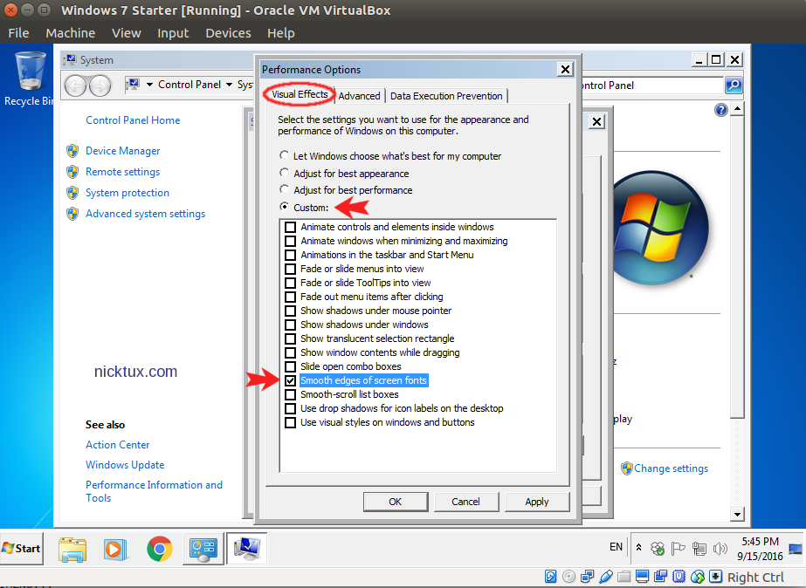Switch to the Advanced tab
Viewport: 806px width, 588px height.
(x=359, y=96)
